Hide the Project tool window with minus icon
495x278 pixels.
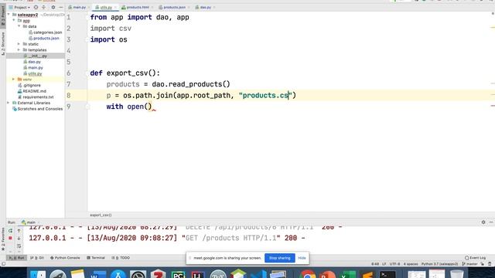[60, 7]
